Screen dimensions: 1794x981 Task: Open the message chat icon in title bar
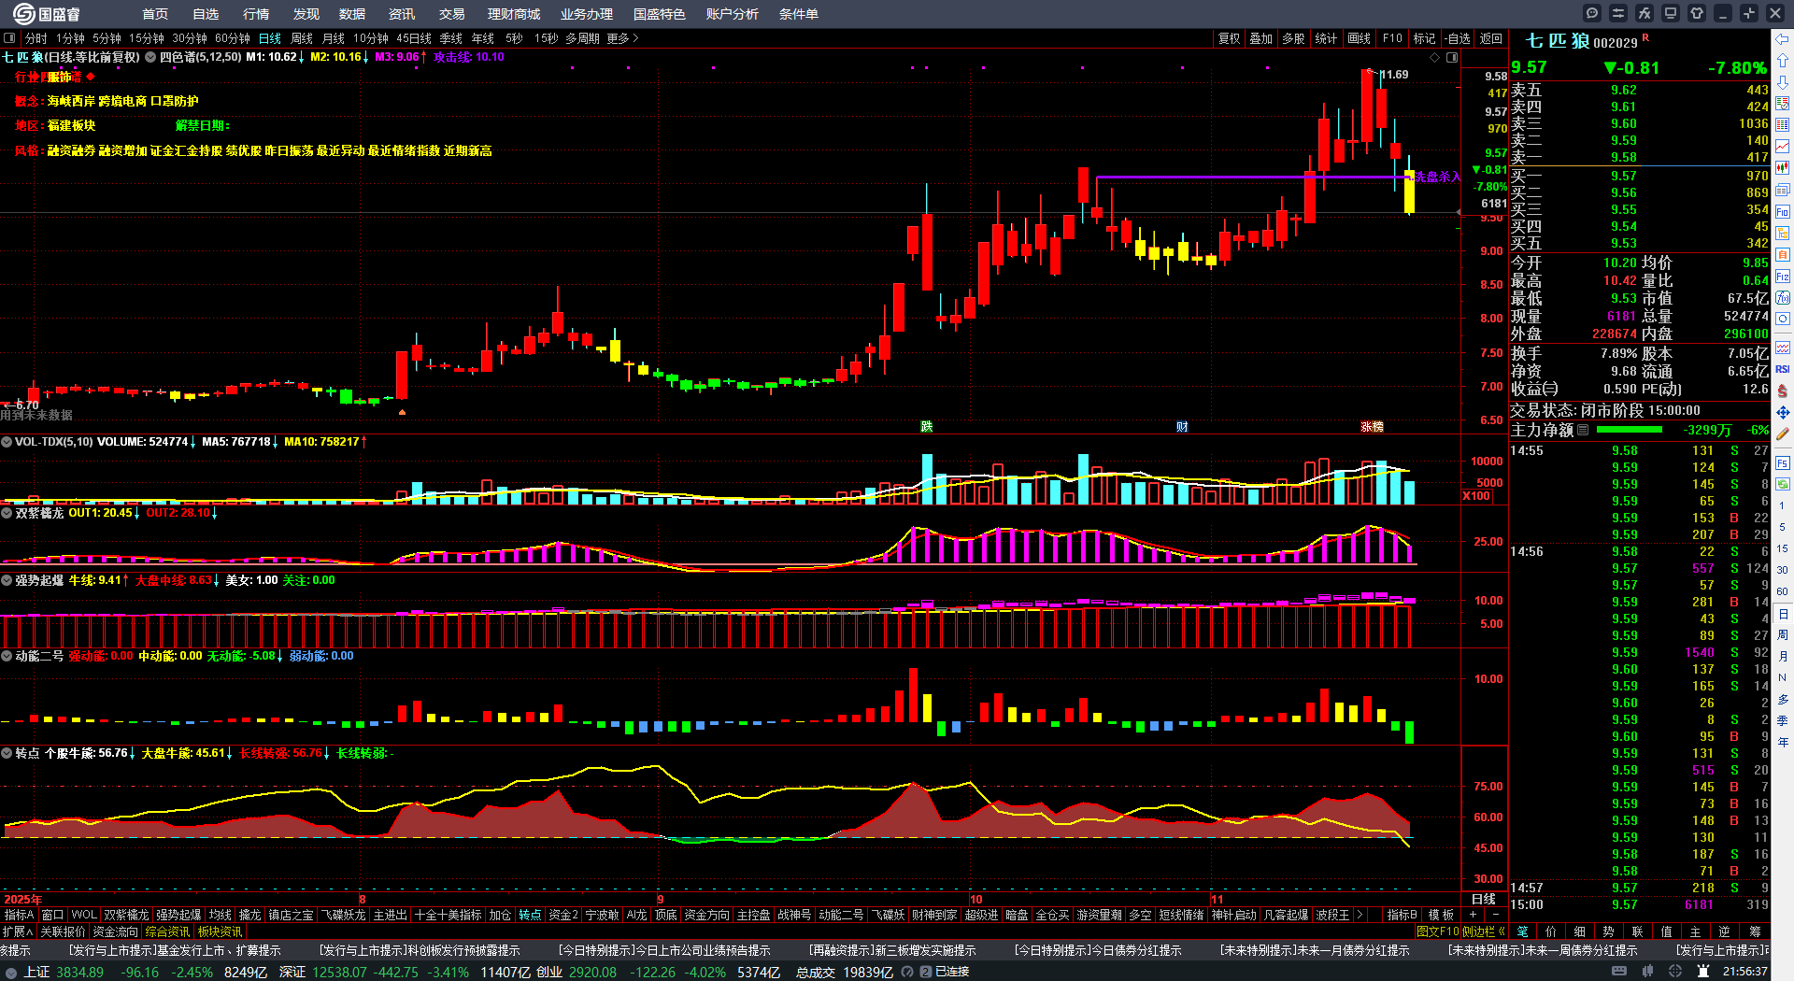[1592, 13]
